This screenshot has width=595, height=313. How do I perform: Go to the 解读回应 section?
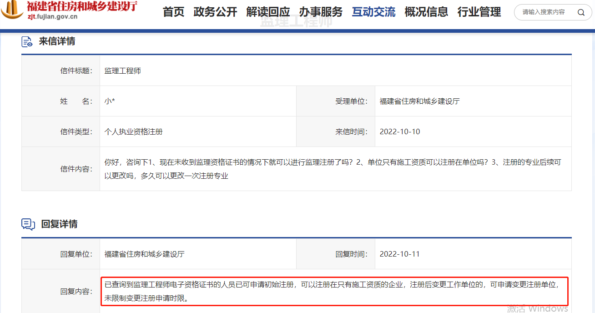tap(268, 12)
